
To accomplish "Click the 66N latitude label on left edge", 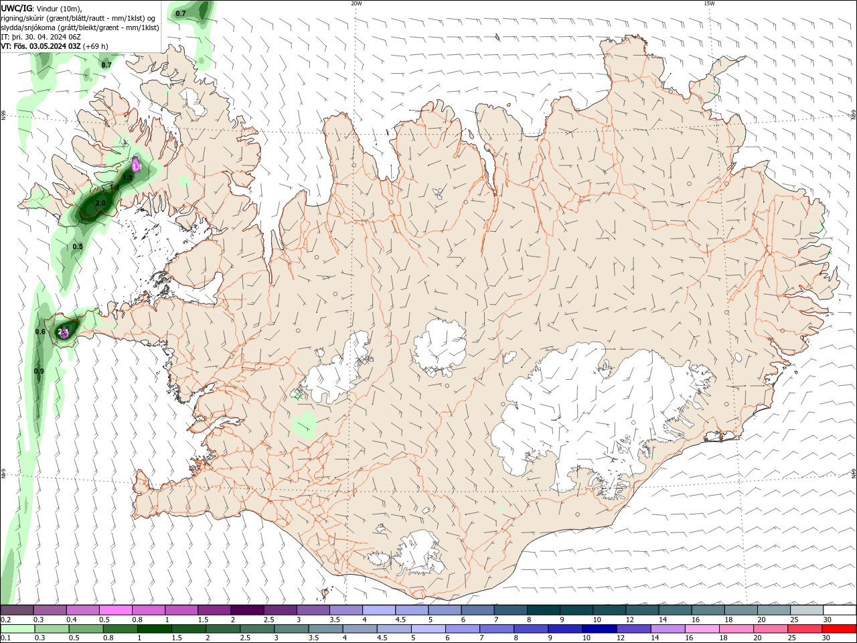I will (3, 116).
